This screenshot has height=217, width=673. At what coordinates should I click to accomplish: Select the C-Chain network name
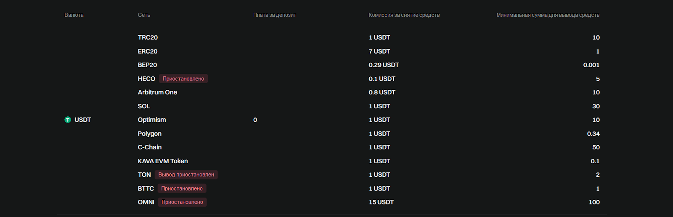pos(150,147)
